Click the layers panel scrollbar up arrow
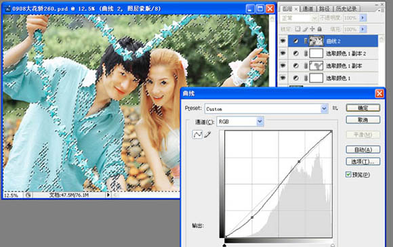 click(381, 39)
